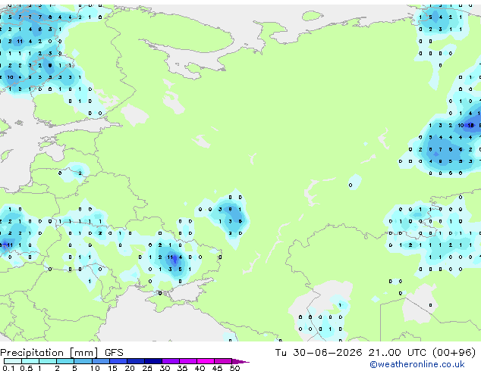Select the '25' legend scale label
This screenshot has height=371, width=481.
(x=147, y=368)
